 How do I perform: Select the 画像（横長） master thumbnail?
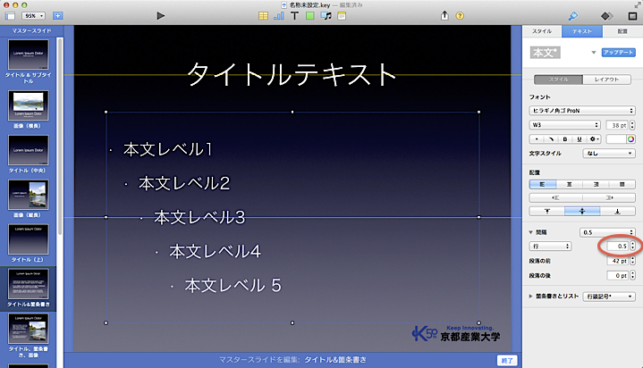point(29,105)
